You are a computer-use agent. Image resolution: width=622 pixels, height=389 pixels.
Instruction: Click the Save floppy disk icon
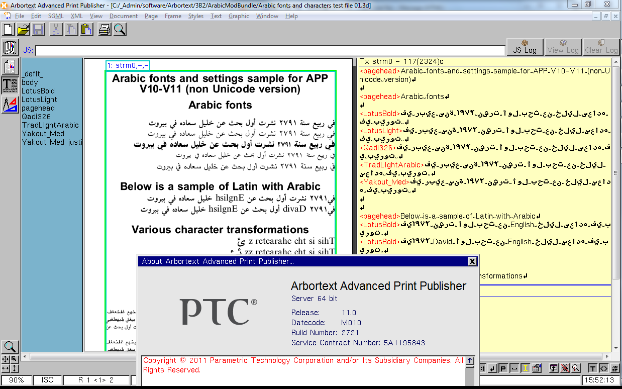point(39,30)
